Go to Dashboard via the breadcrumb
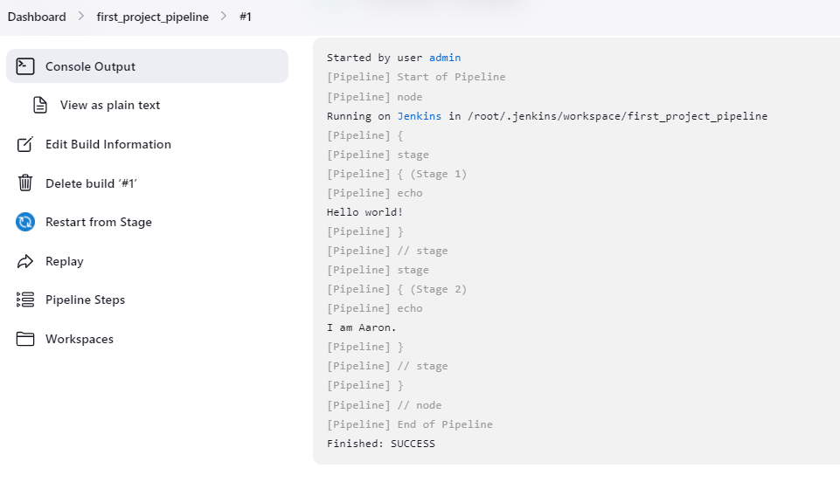Viewport: 840px width, 503px height. tap(37, 17)
